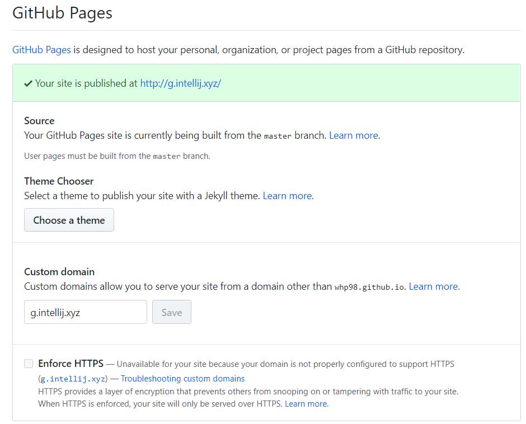
Task: Open Troubleshooting custom domains link
Action: [182, 379]
